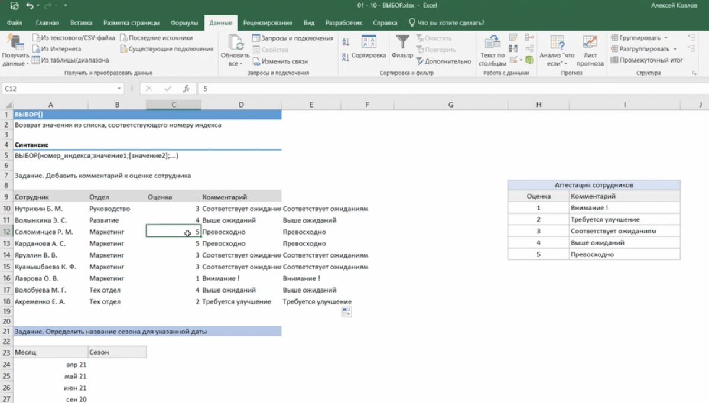This screenshot has height=403, width=709.
Task: Select cell with 'Соломинцев Р. М.'
Action: tap(50, 232)
